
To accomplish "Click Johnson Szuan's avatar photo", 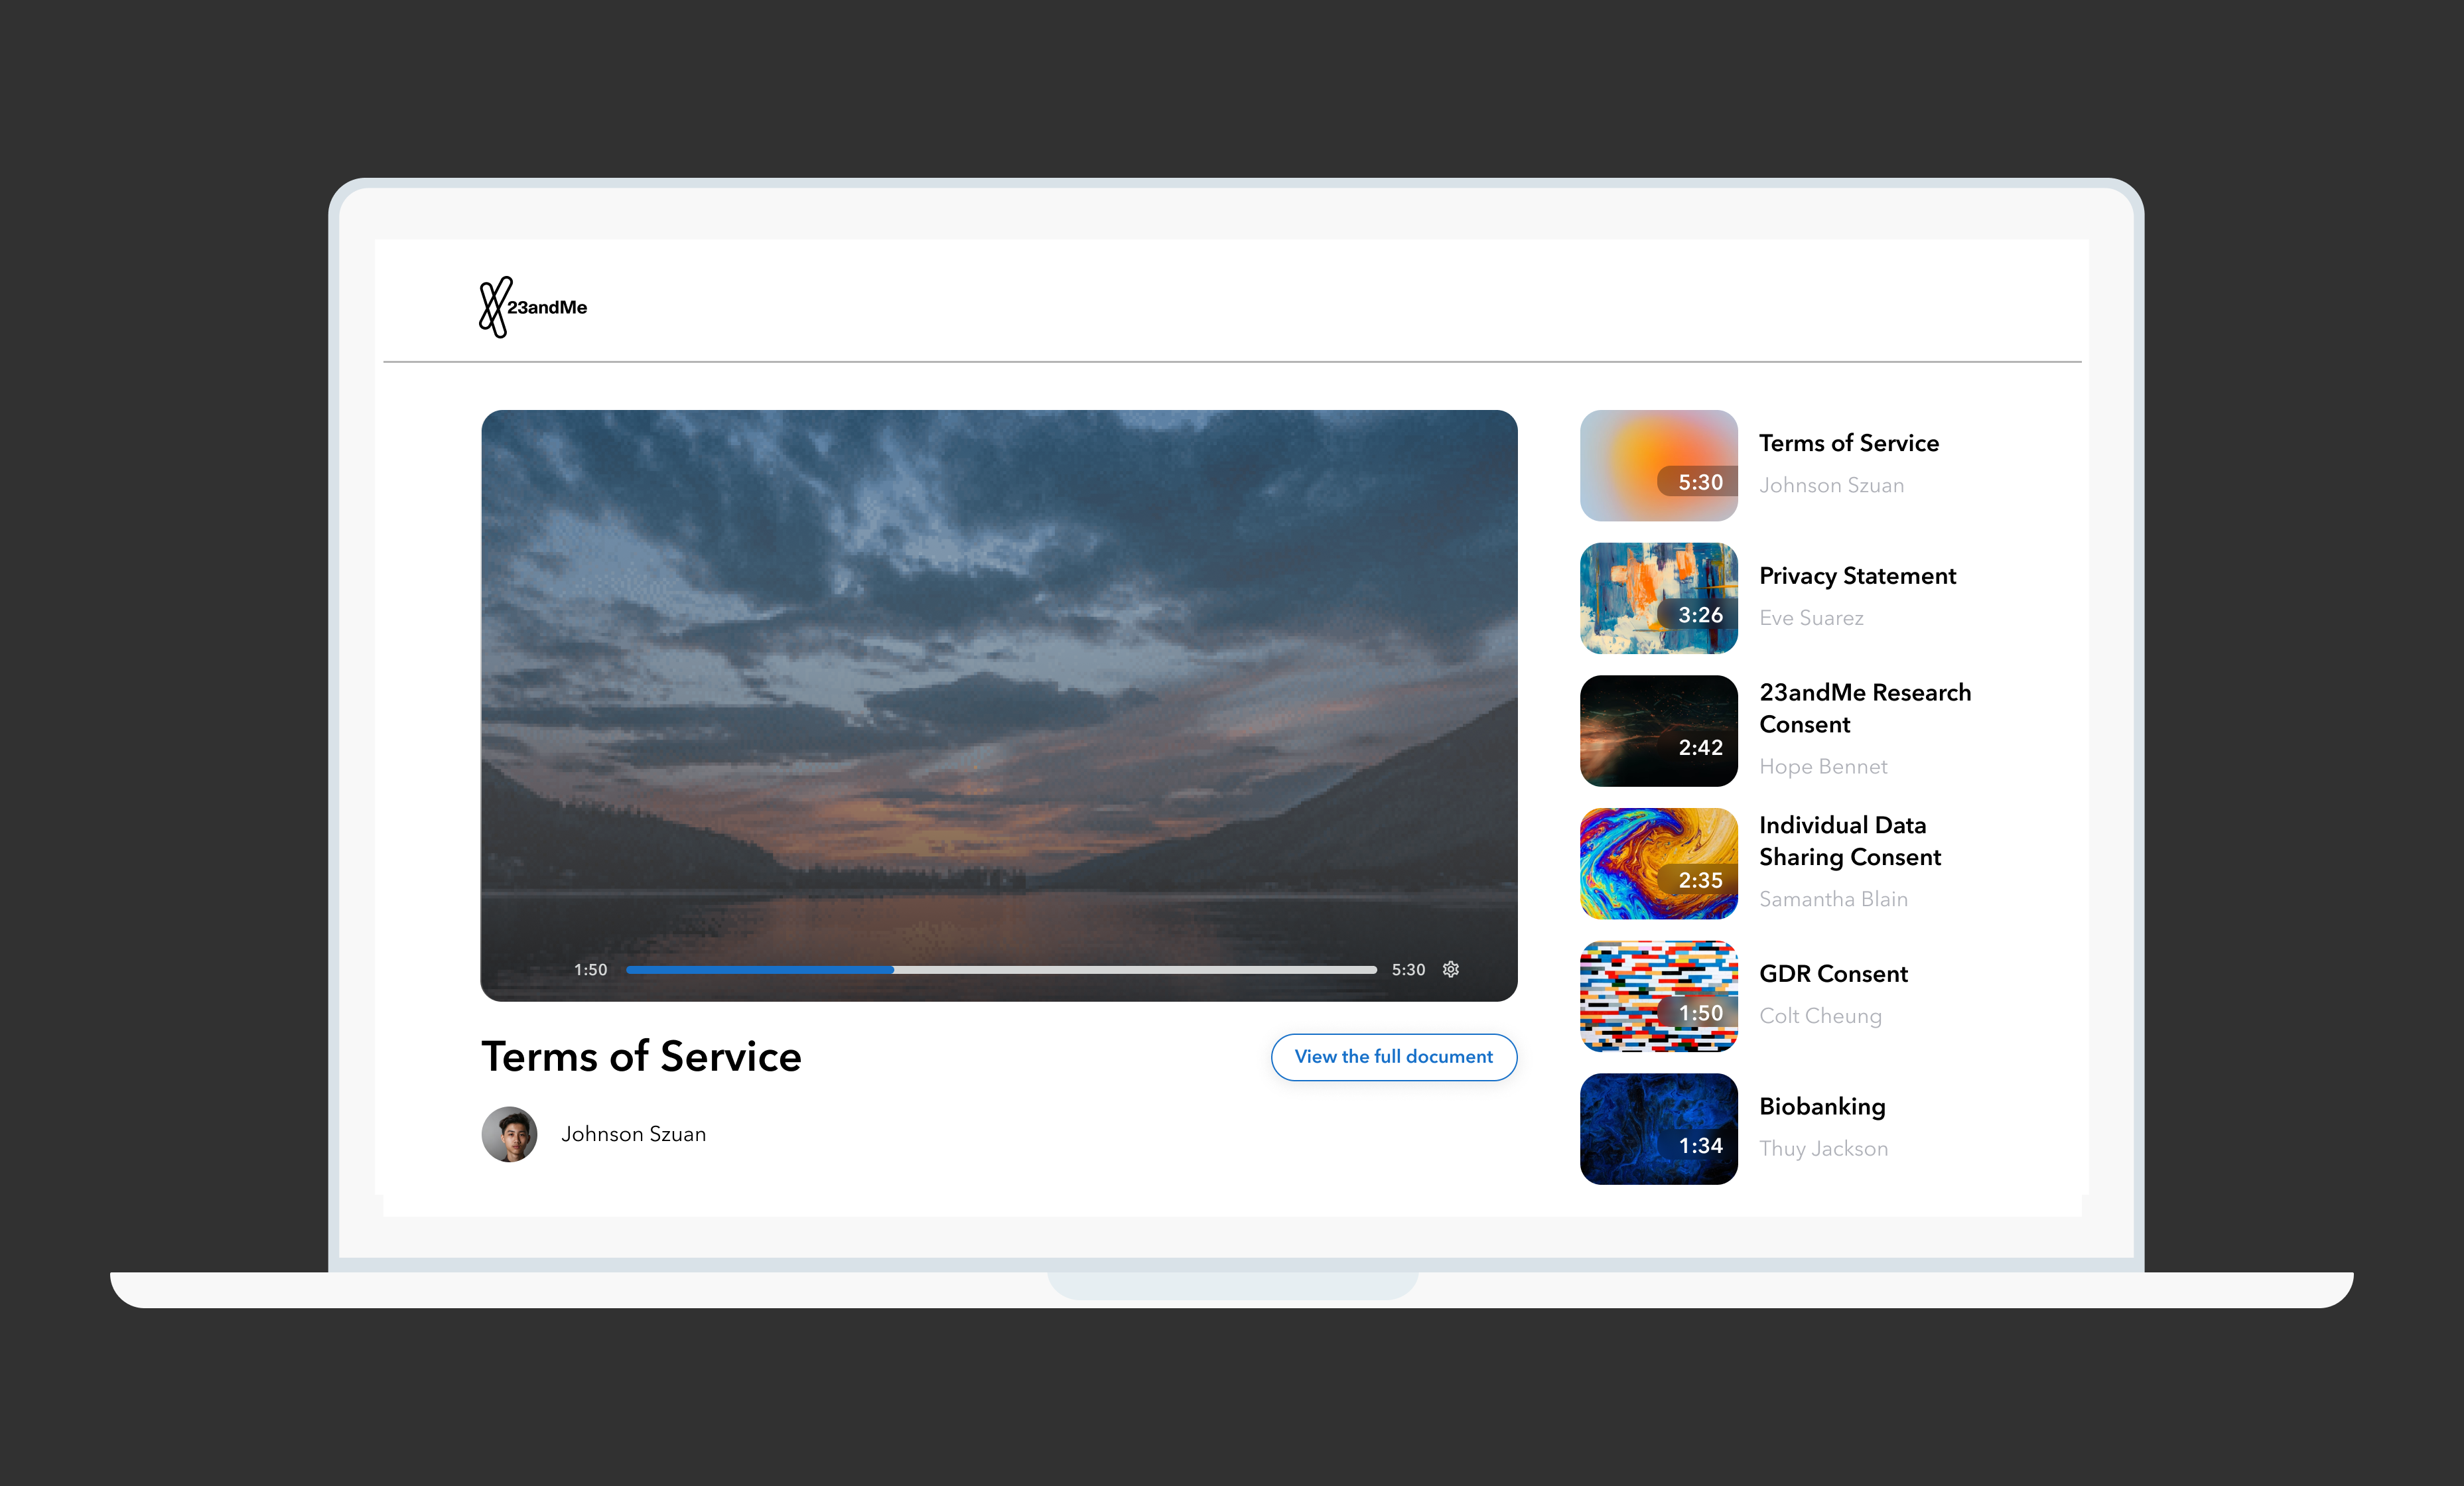I will point(509,1134).
